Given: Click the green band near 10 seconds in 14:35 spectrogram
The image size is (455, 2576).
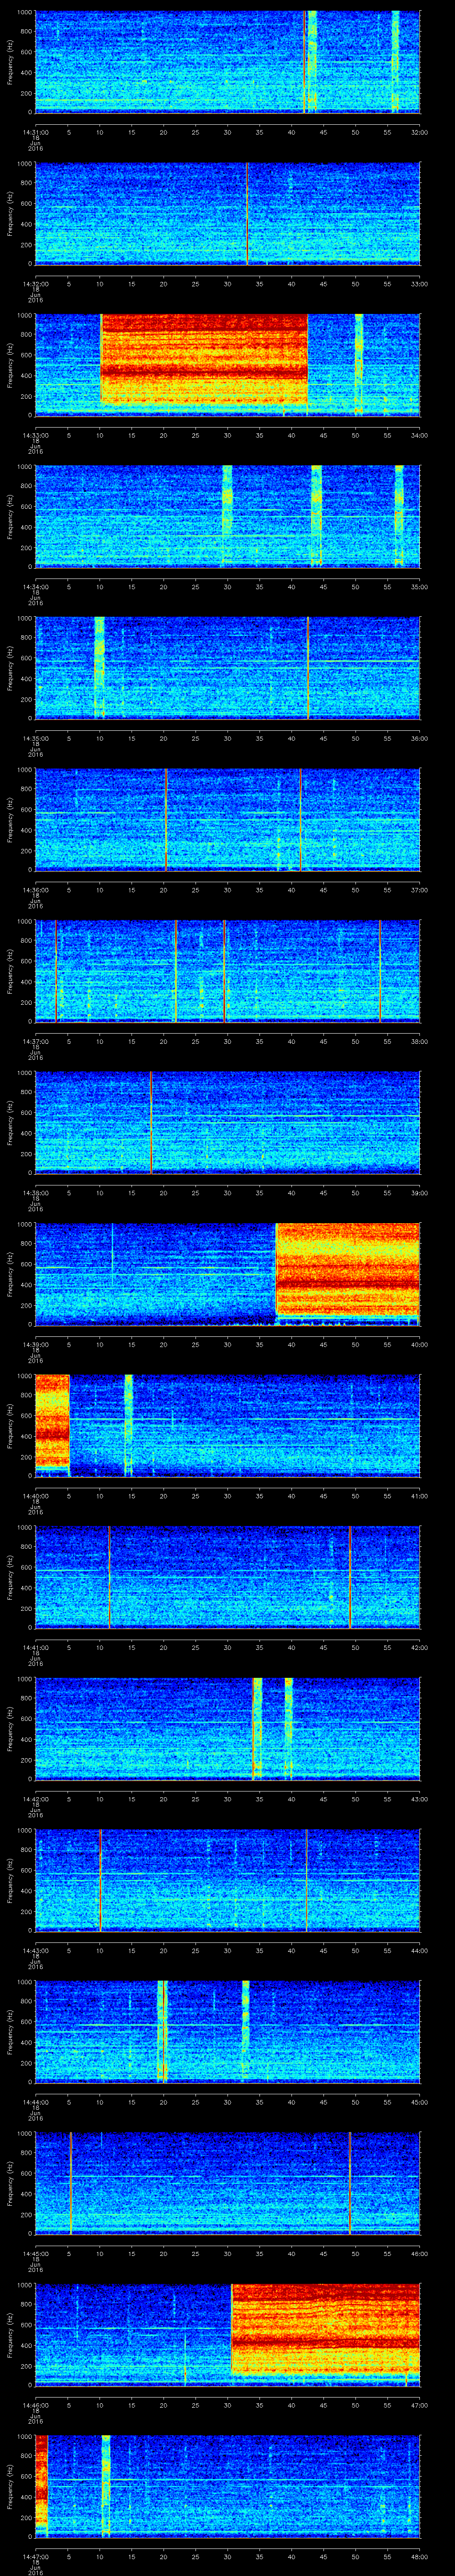Looking at the screenshot, I should pyautogui.click(x=99, y=668).
